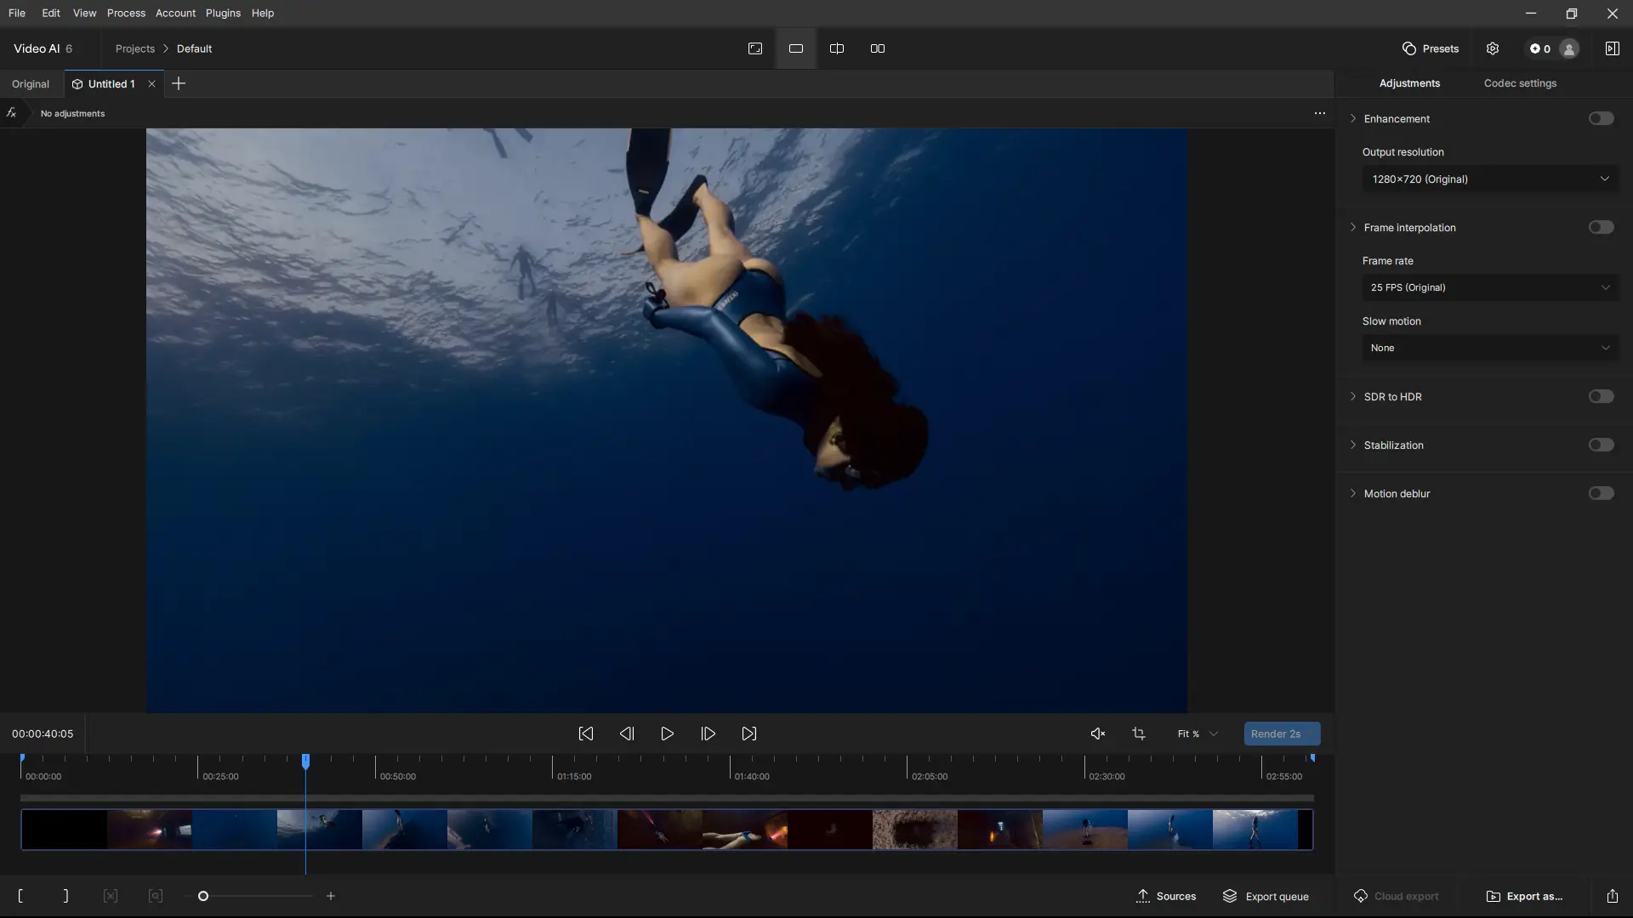Mute the audio with the speaker icon
The image size is (1633, 918).
pyautogui.click(x=1098, y=734)
